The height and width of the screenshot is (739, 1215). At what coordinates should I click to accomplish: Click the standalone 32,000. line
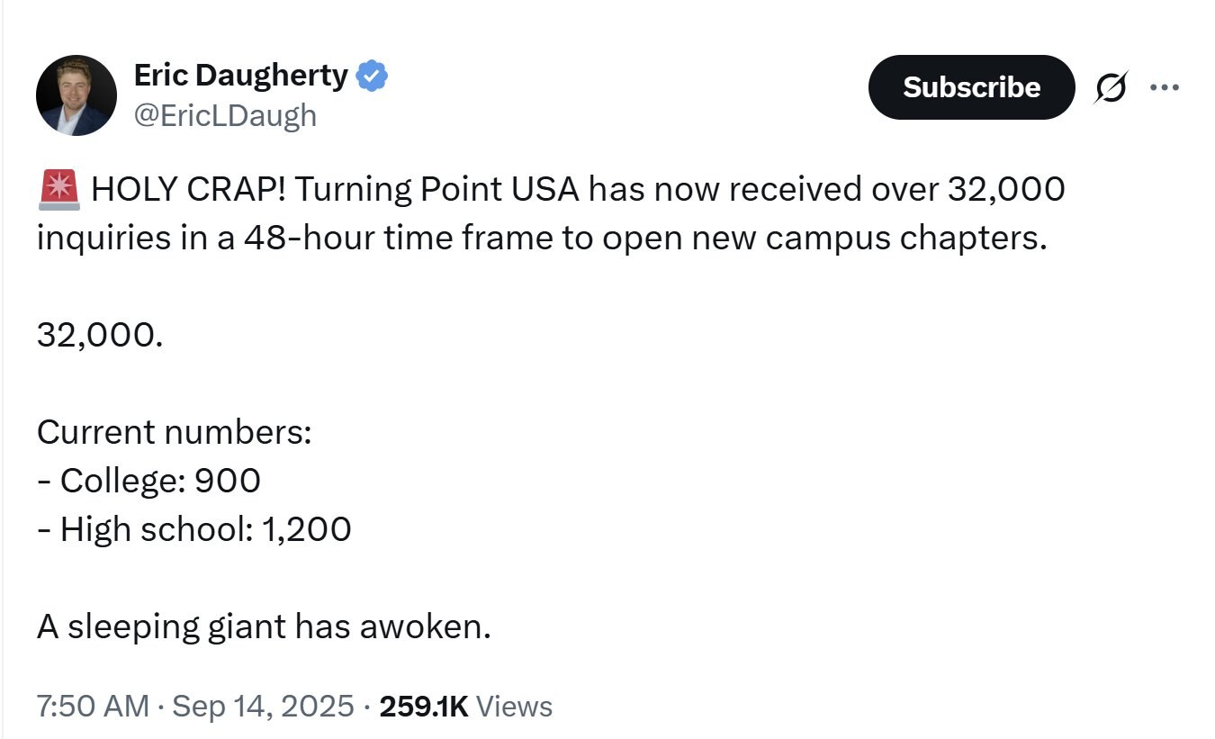tap(100, 335)
